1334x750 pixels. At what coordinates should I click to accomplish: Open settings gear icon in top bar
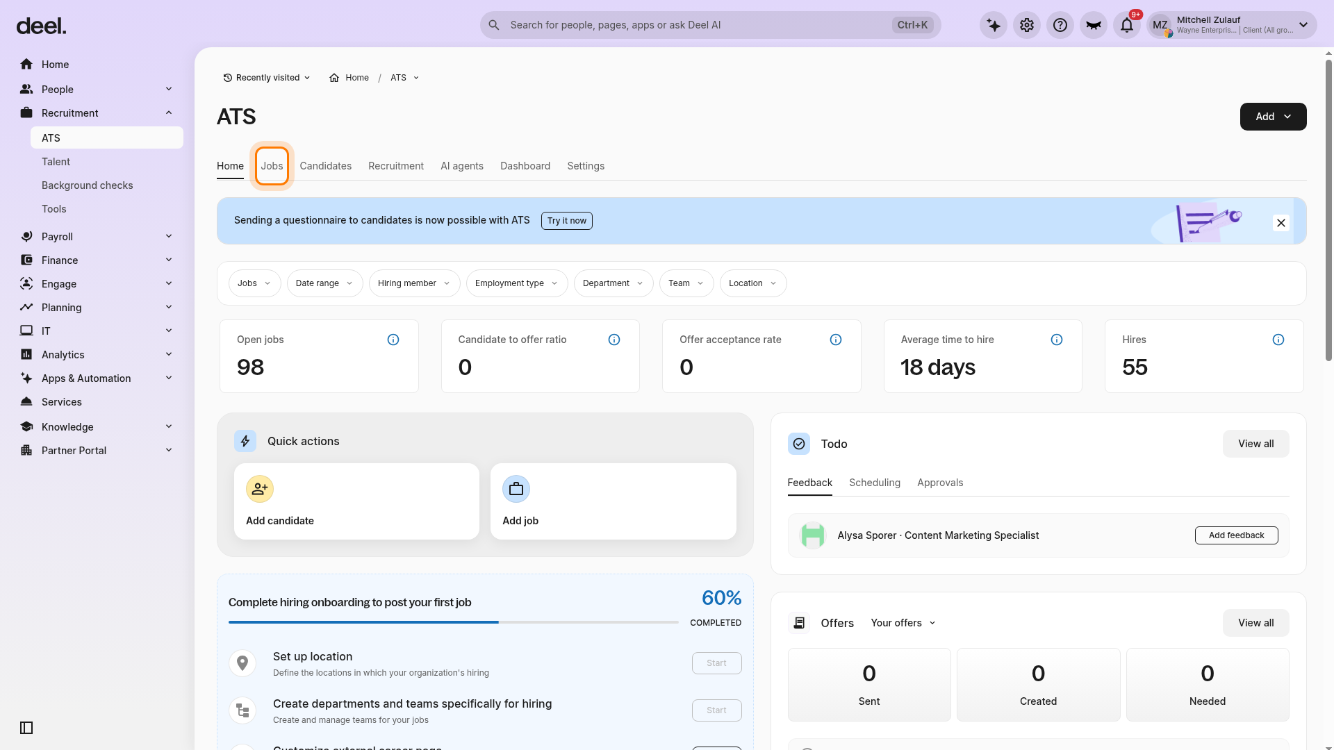click(1027, 26)
